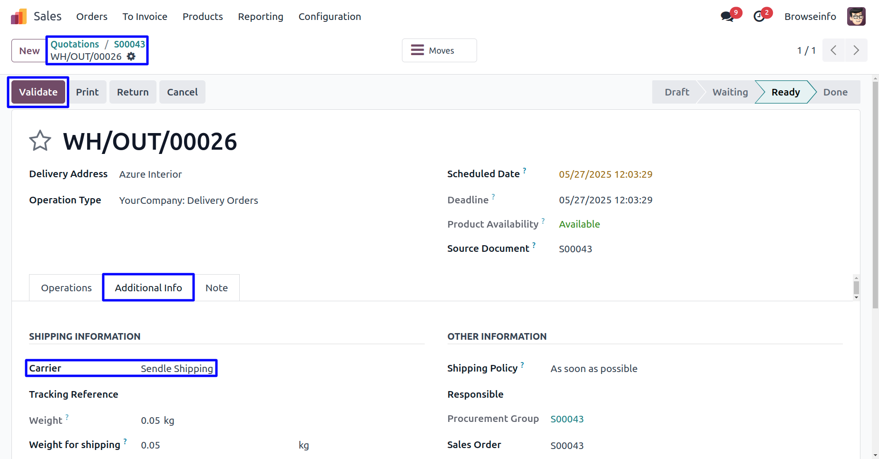Open the Orders menu

click(92, 17)
